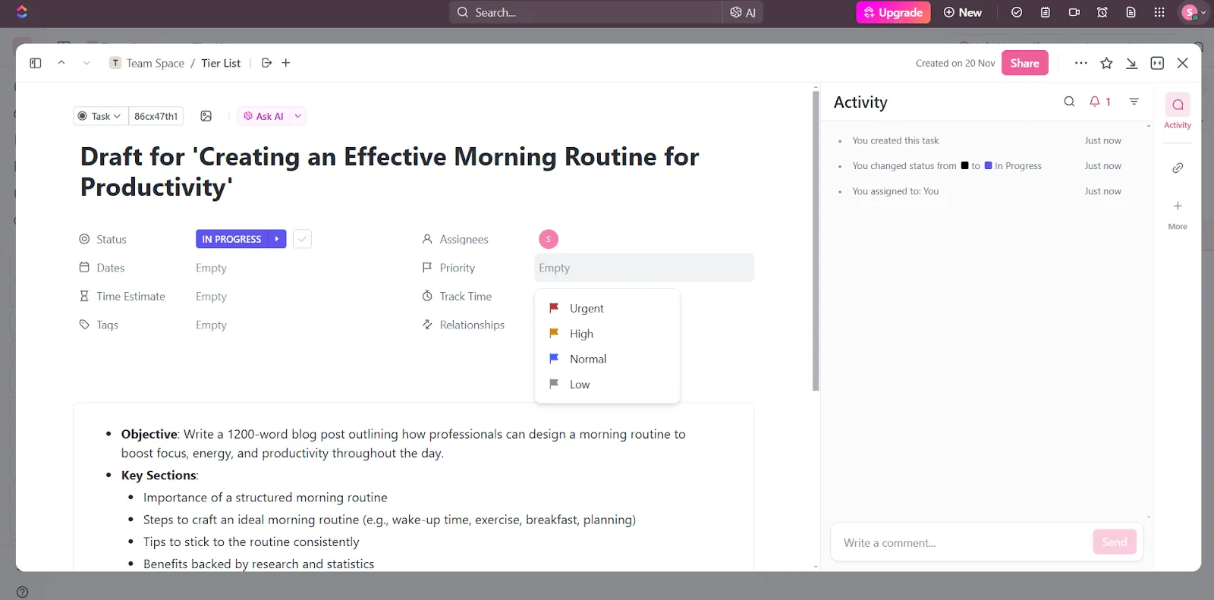This screenshot has width=1214, height=600.
Task: Click the Track Time label
Action: (465, 297)
